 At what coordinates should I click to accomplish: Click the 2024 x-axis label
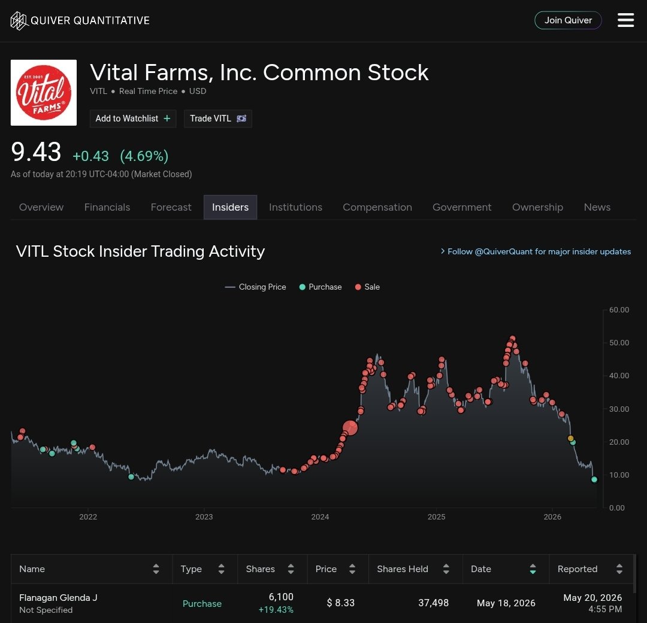(320, 517)
